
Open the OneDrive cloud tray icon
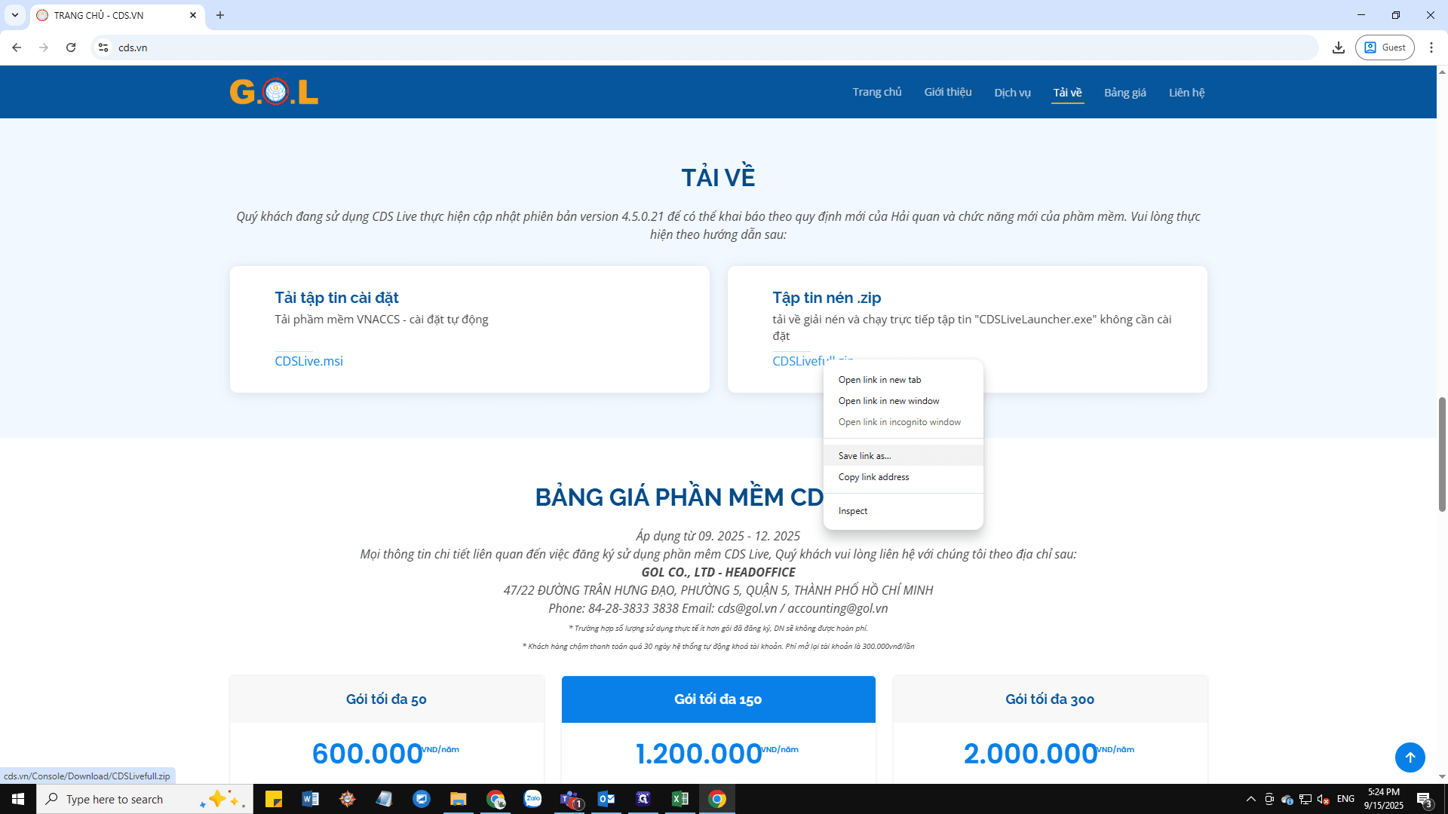[x=1287, y=799]
